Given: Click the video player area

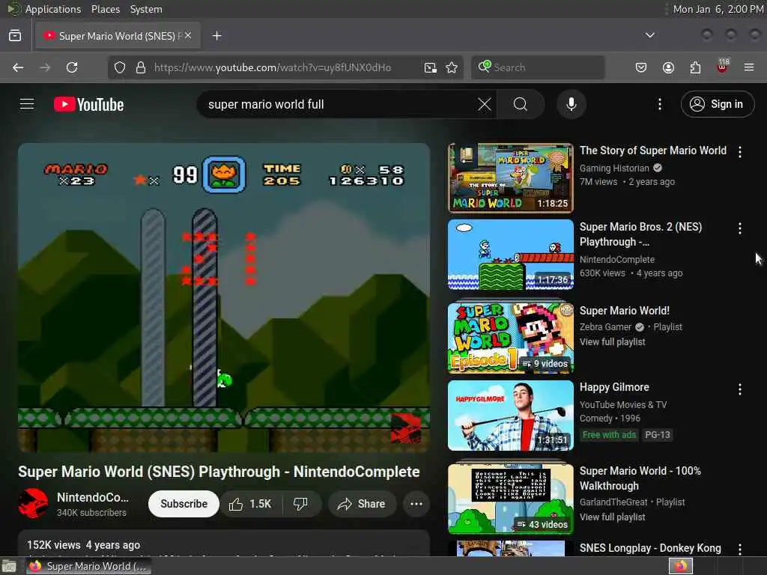Looking at the screenshot, I should click(224, 297).
